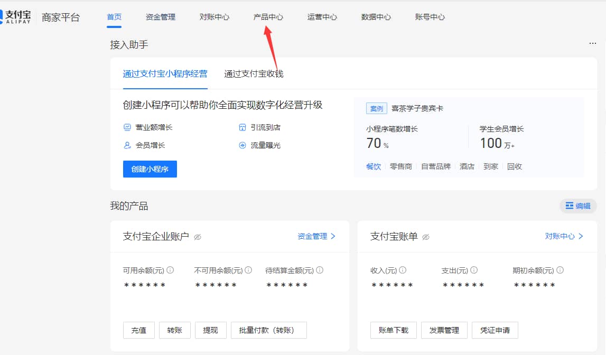Click the 流量曝光 compass icon

tap(242, 145)
